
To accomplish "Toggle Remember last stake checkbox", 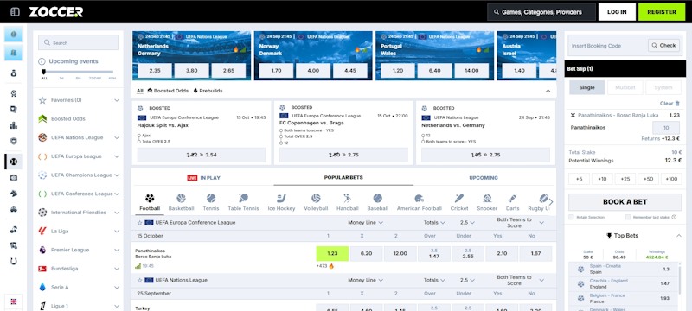I will click(x=628, y=217).
